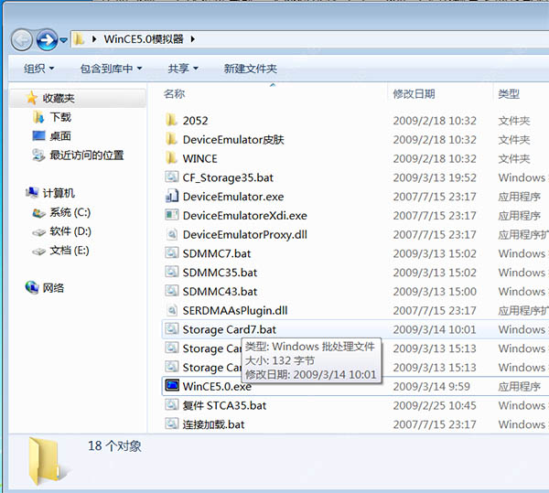Select file name SDMMC43.bat
This screenshot has height=493, width=549.
point(220,292)
